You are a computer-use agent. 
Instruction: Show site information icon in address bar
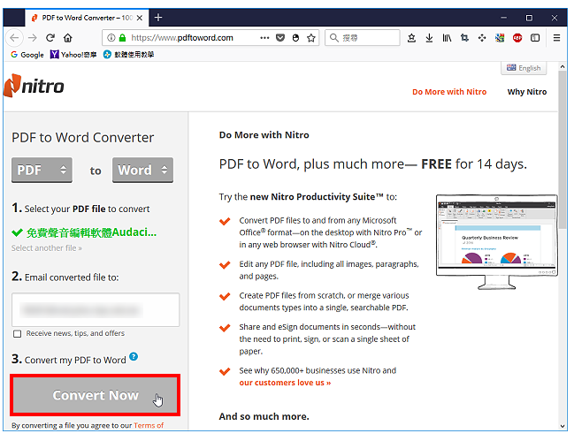111,38
